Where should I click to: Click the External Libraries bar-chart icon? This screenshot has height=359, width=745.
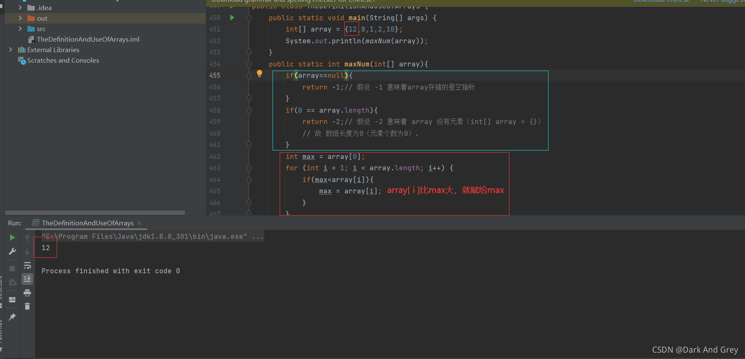pyautogui.click(x=21, y=50)
